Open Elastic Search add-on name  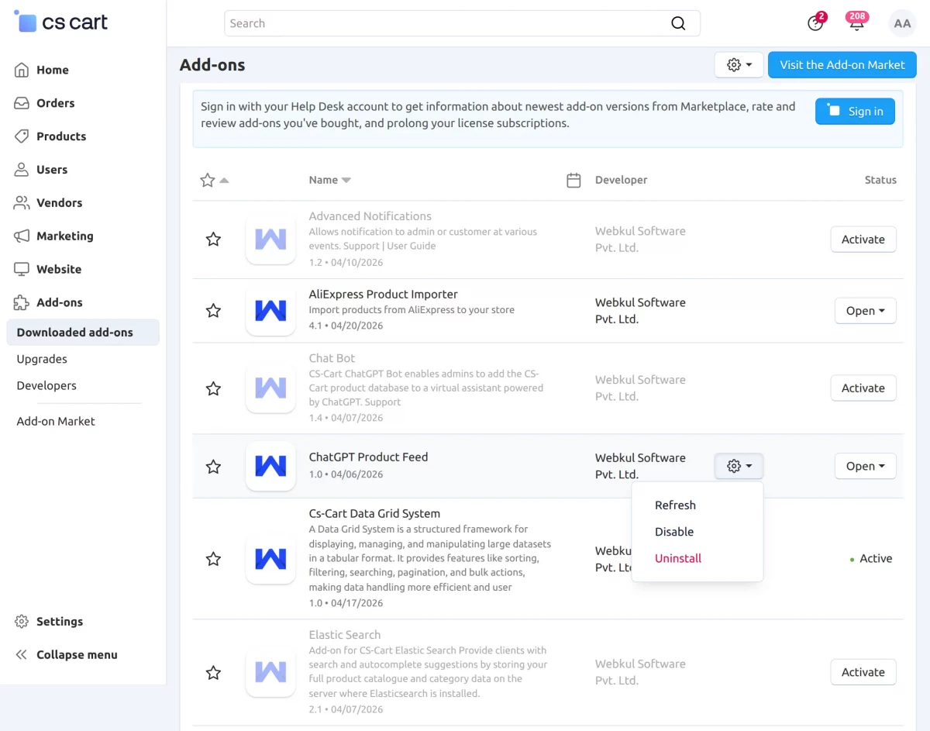pyautogui.click(x=344, y=635)
